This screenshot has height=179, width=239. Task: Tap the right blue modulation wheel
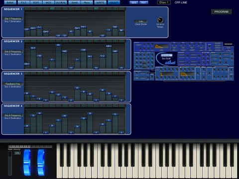coord(41,163)
